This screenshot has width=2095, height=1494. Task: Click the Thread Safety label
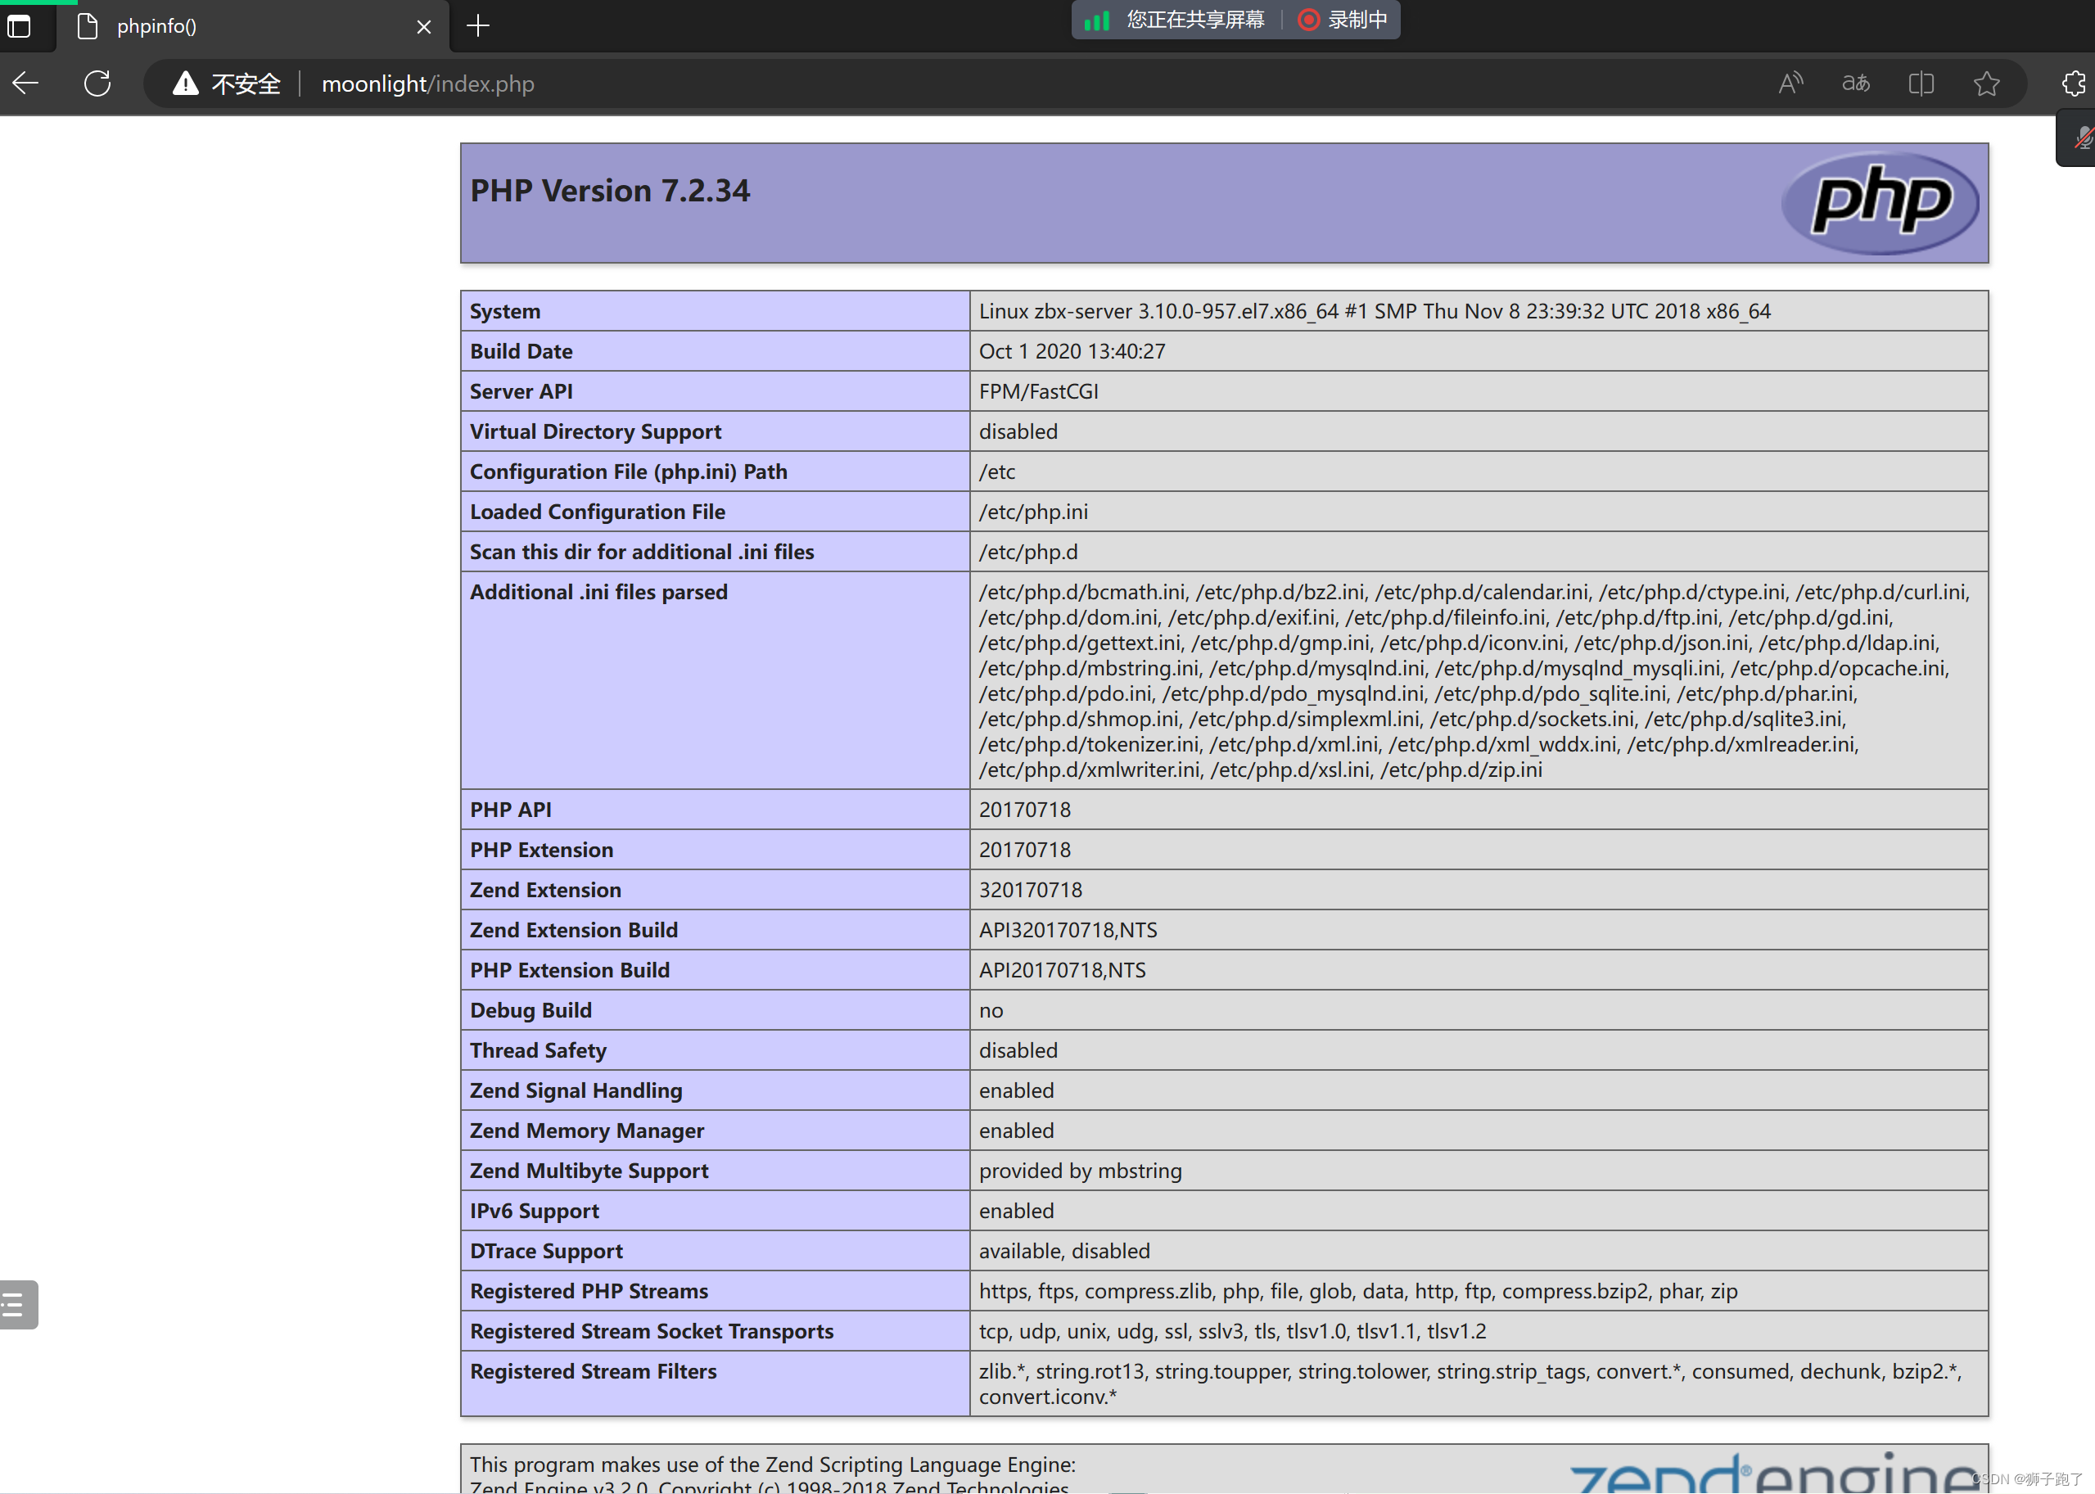538,1050
